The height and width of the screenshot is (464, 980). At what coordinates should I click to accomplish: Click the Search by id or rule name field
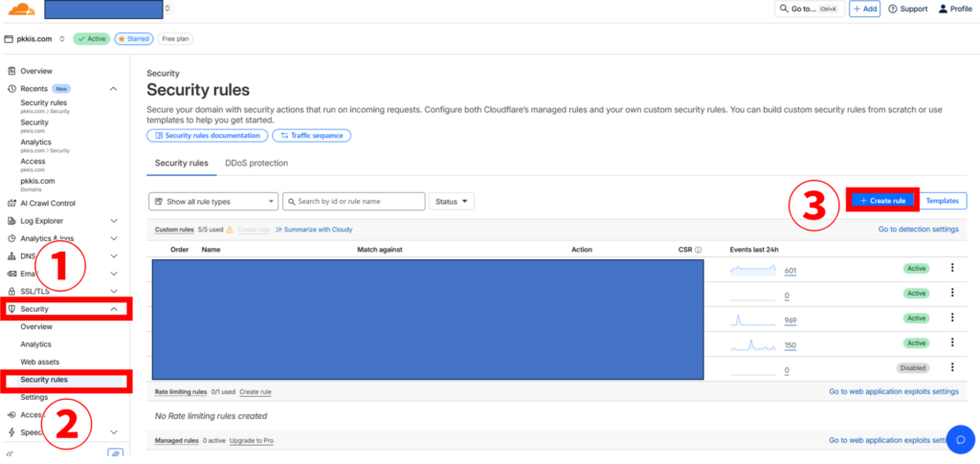tap(354, 202)
